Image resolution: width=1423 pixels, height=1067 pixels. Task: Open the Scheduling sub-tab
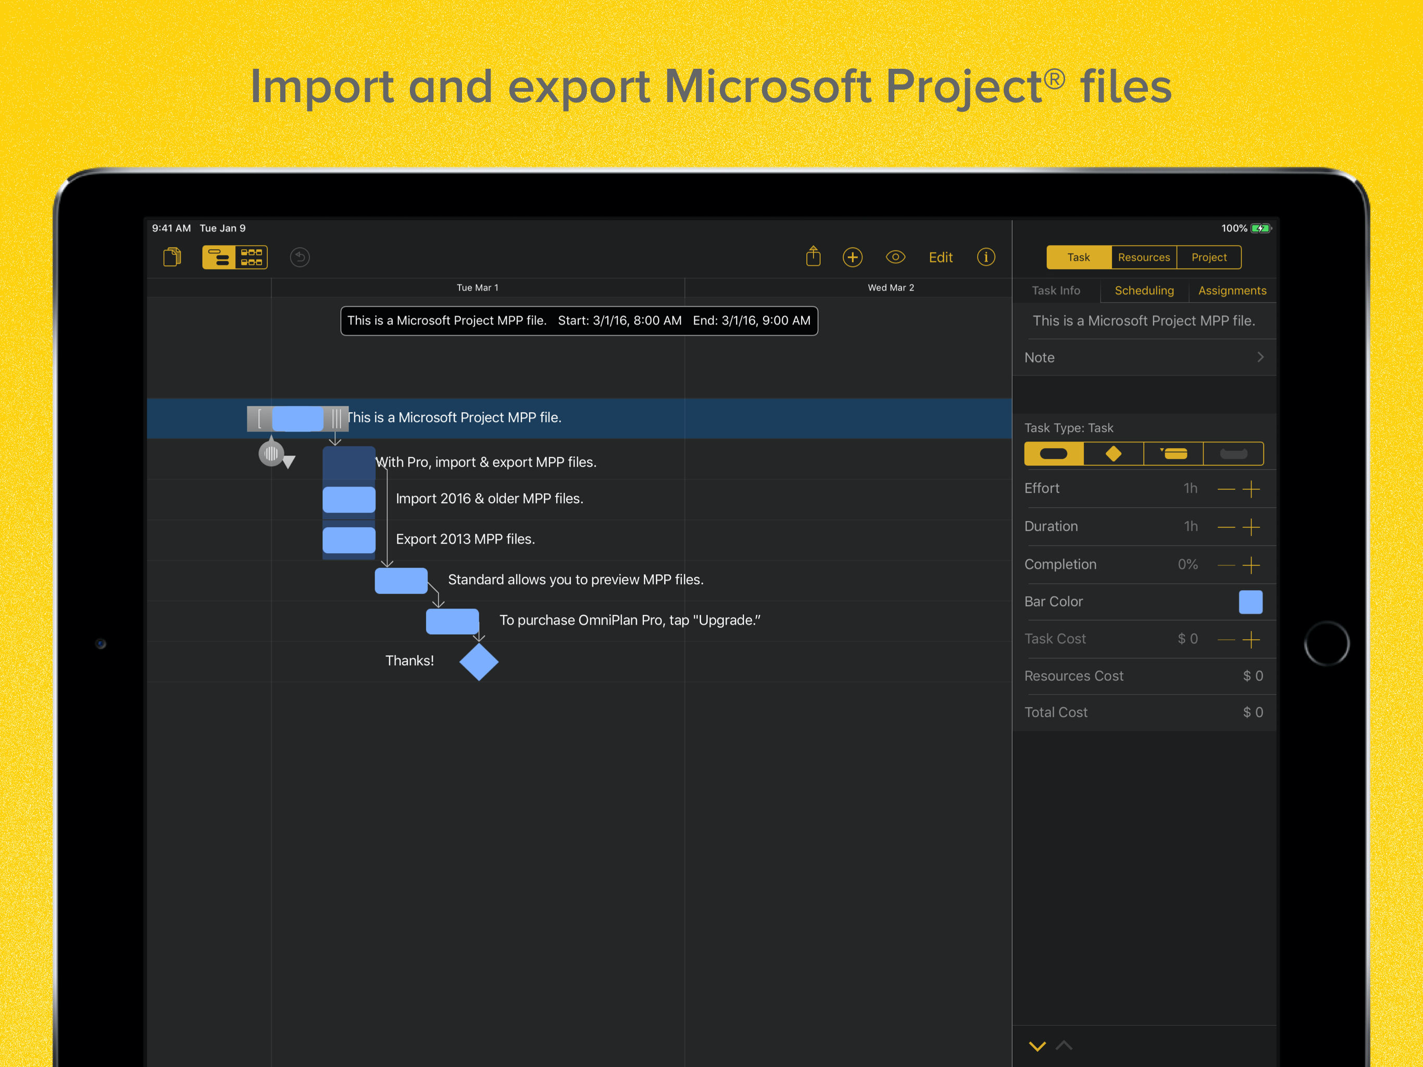coord(1144,291)
